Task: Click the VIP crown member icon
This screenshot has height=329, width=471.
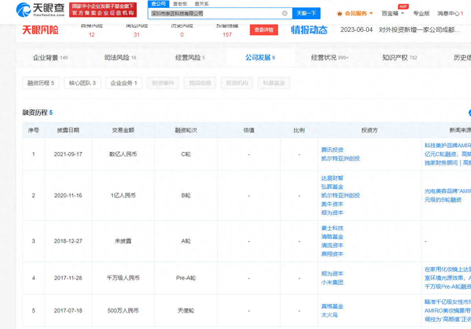Action: pos(339,13)
